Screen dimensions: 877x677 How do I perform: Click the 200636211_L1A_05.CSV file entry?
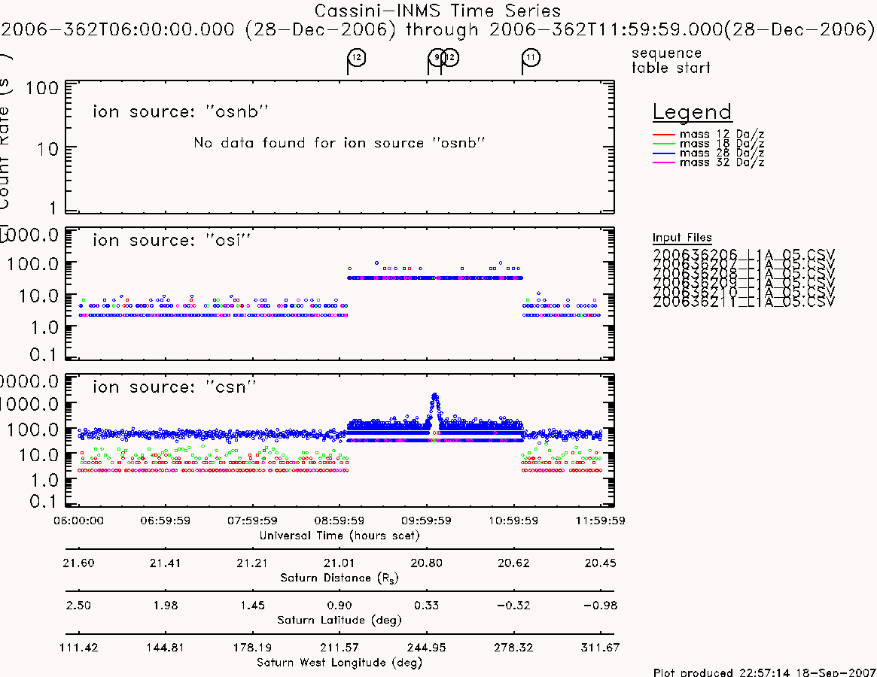(x=743, y=302)
